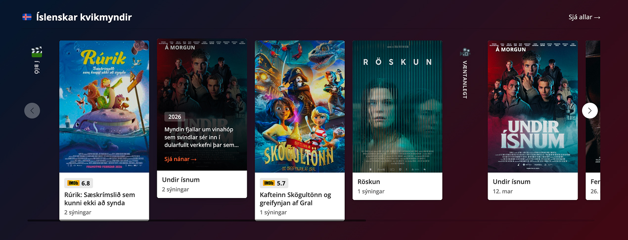Viewport: 628px width, 240px height.
Task: Click the IMDb 6.8 rating badge
Action: click(79, 183)
